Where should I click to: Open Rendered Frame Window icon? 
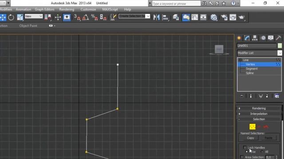233,18
